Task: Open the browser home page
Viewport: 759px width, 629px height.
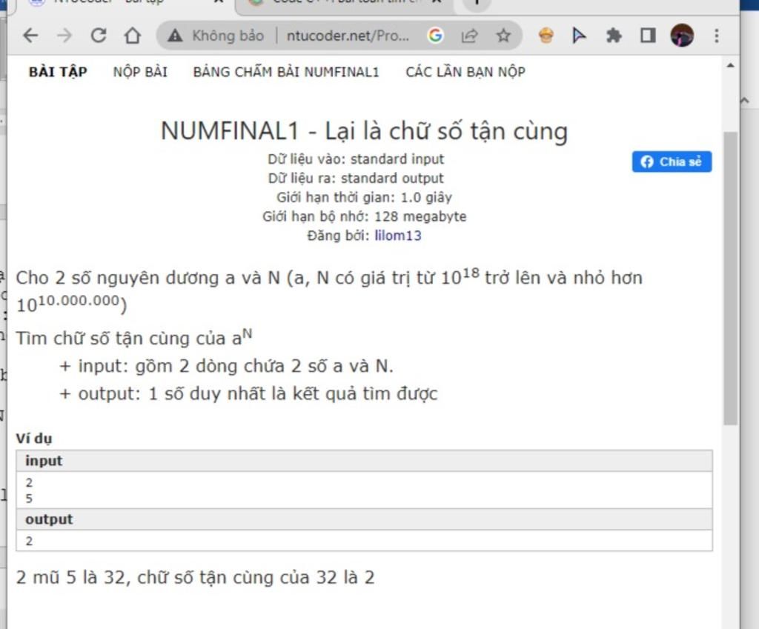Action: pos(132,36)
